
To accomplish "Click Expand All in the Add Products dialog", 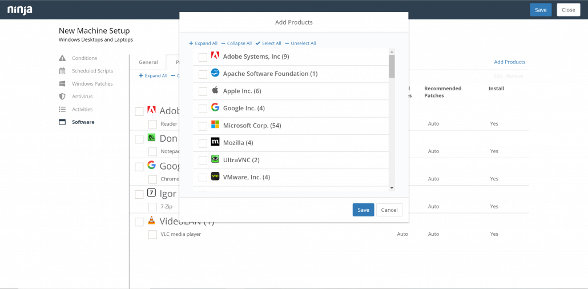I will (203, 43).
